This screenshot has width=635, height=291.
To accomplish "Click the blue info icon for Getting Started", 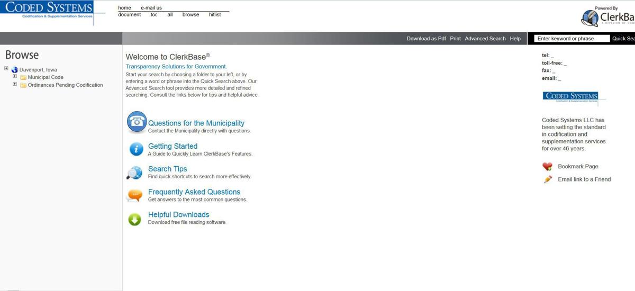I will click(x=136, y=150).
